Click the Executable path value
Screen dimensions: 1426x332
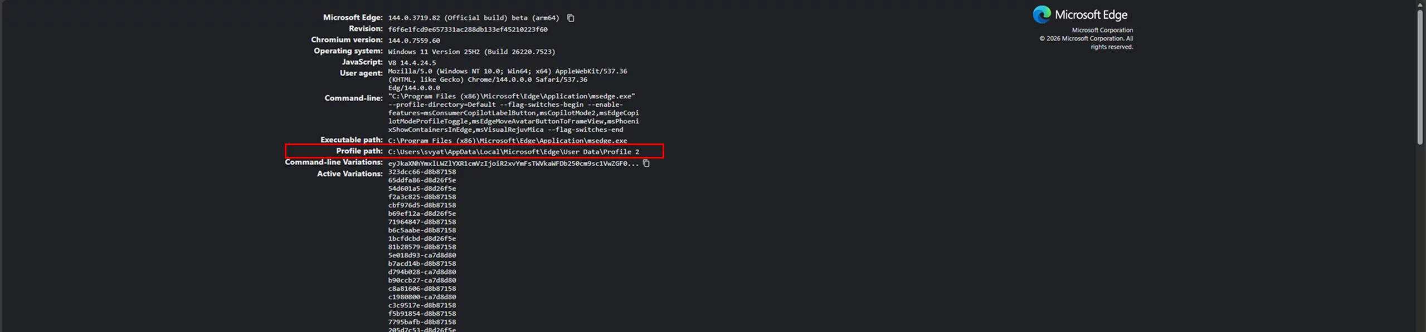click(x=507, y=141)
